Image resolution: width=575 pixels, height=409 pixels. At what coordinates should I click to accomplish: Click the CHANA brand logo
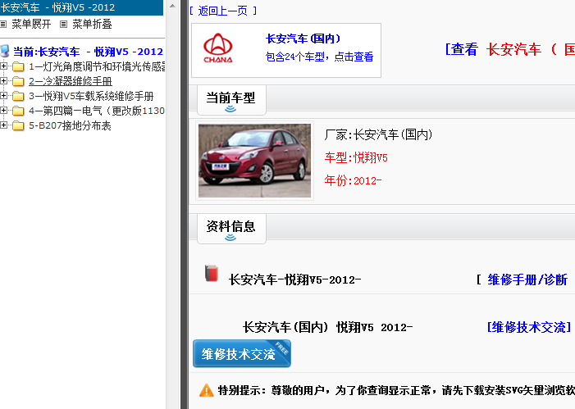[218, 48]
